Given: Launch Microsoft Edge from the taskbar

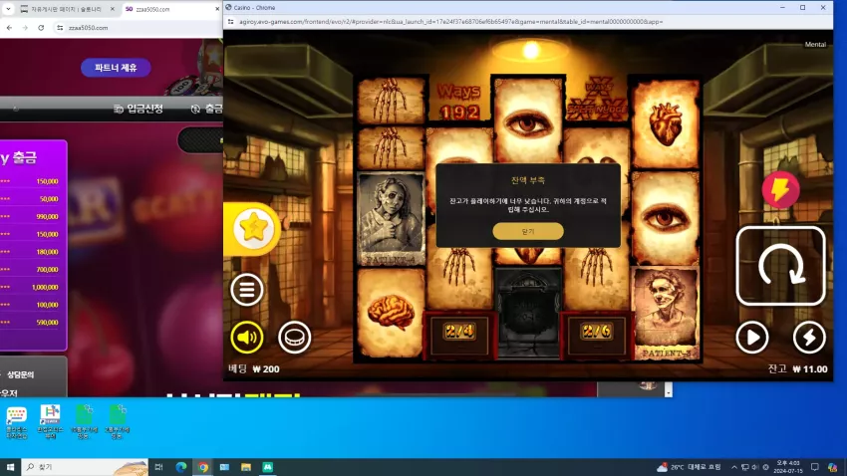Looking at the screenshot, I should (181, 467).
